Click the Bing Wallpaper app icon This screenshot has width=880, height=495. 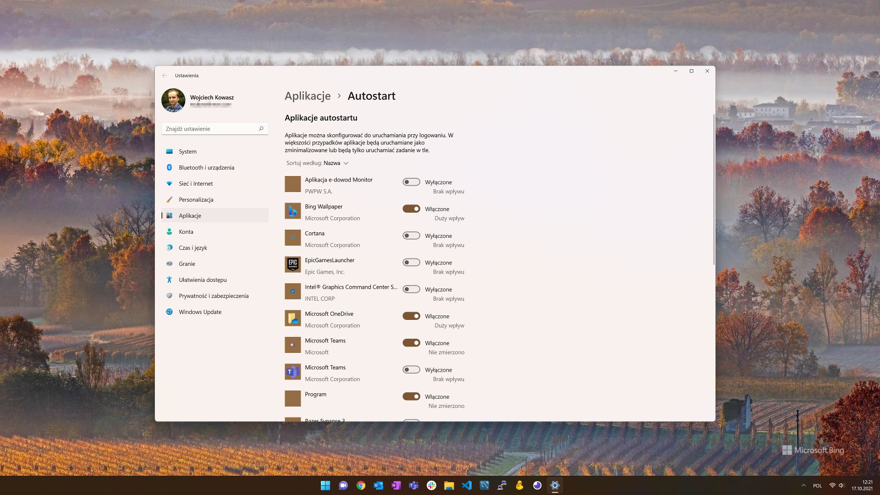click(x=292, y=211)
